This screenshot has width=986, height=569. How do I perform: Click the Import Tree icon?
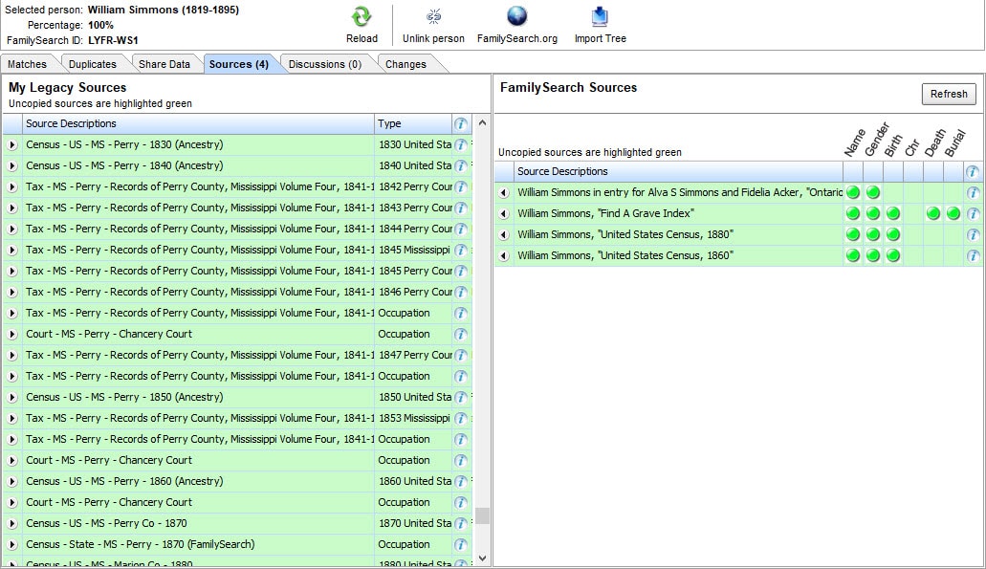click(x=600, y=16)
